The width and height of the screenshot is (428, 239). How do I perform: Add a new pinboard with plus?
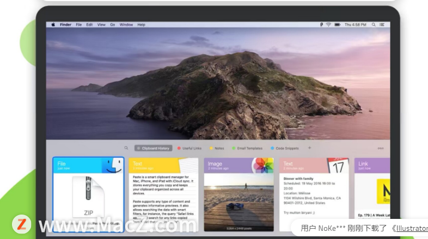pos(309,148)
